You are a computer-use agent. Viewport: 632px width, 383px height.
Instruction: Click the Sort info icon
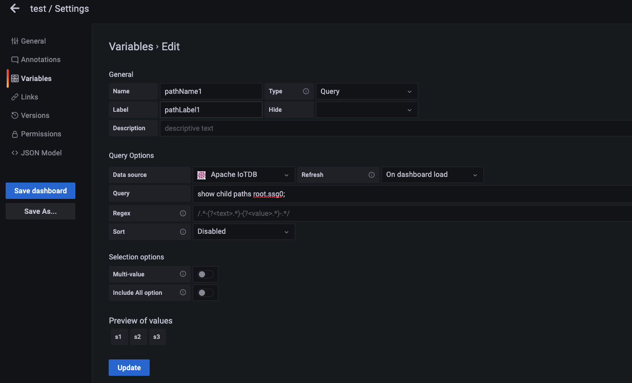(x=183, y=232)
